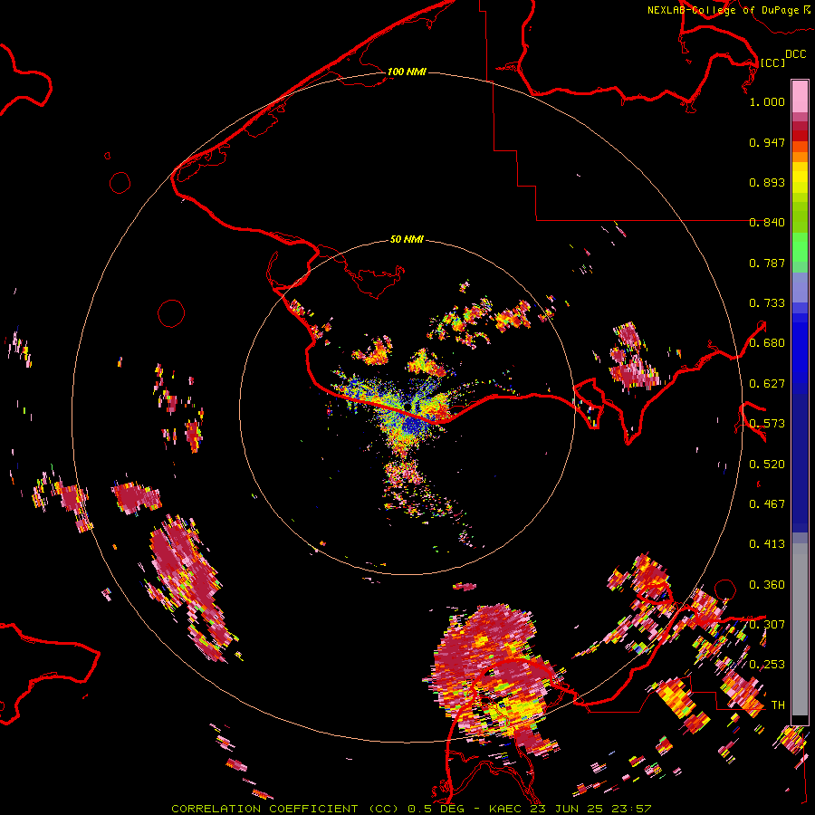Select the 0.307 scale value
Viewport: 815px width, 815px height.
pyautogui.click(x=767, y=625)
